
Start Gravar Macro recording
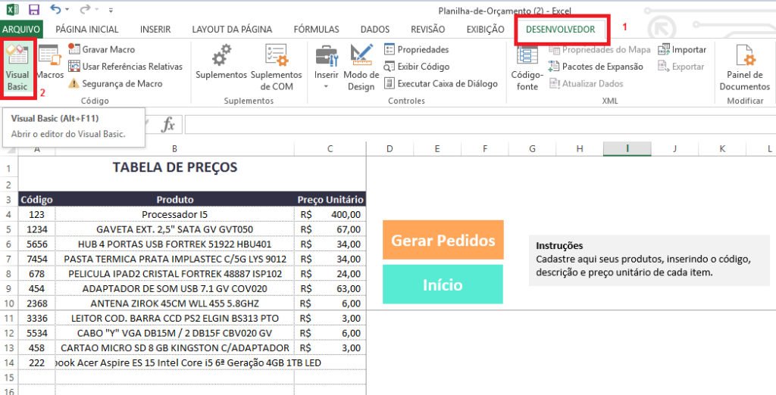(108, 49)
